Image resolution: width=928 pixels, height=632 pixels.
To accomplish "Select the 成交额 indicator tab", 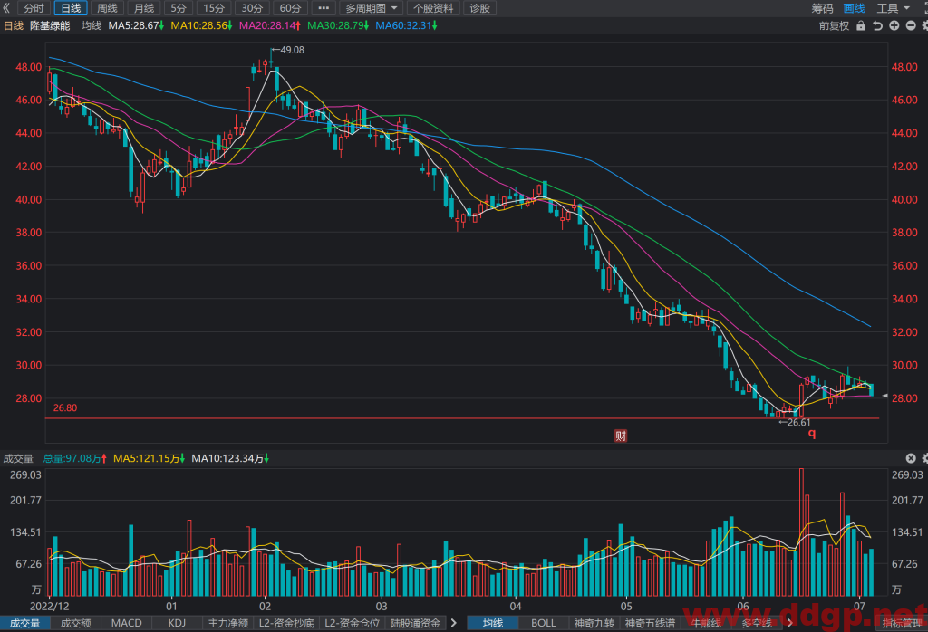I will pos(76,623).
